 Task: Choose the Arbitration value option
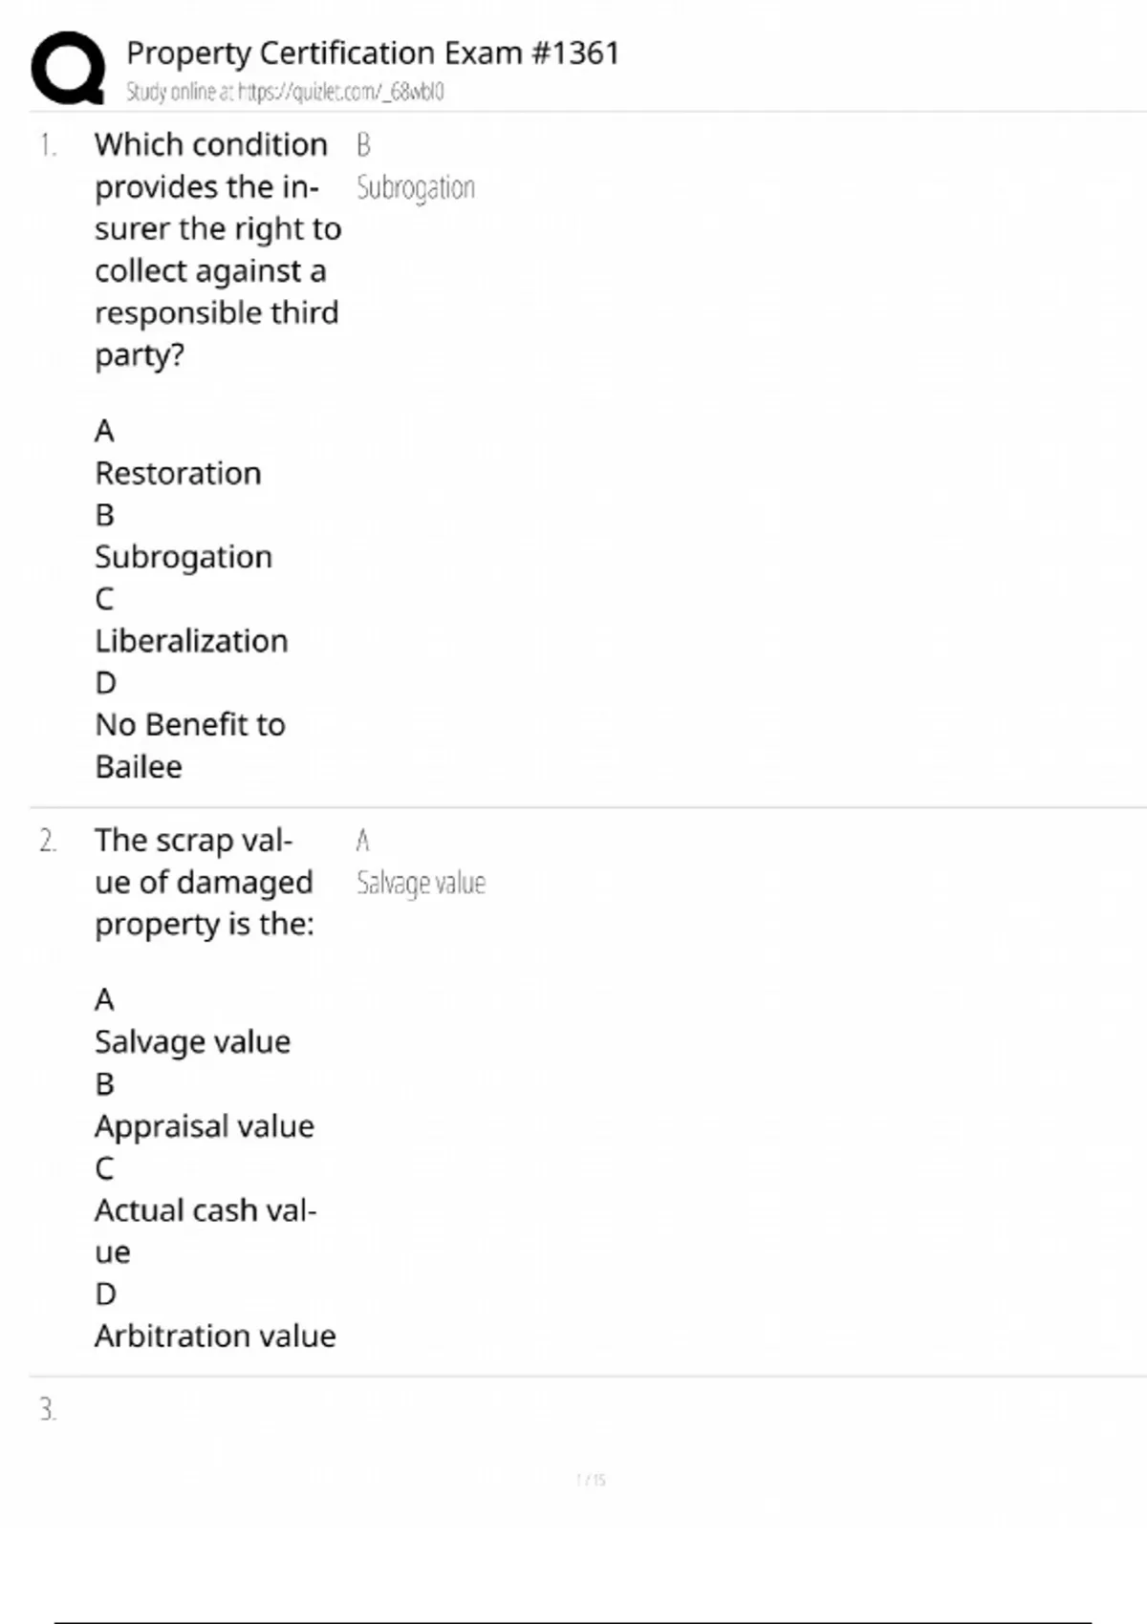215,1336
